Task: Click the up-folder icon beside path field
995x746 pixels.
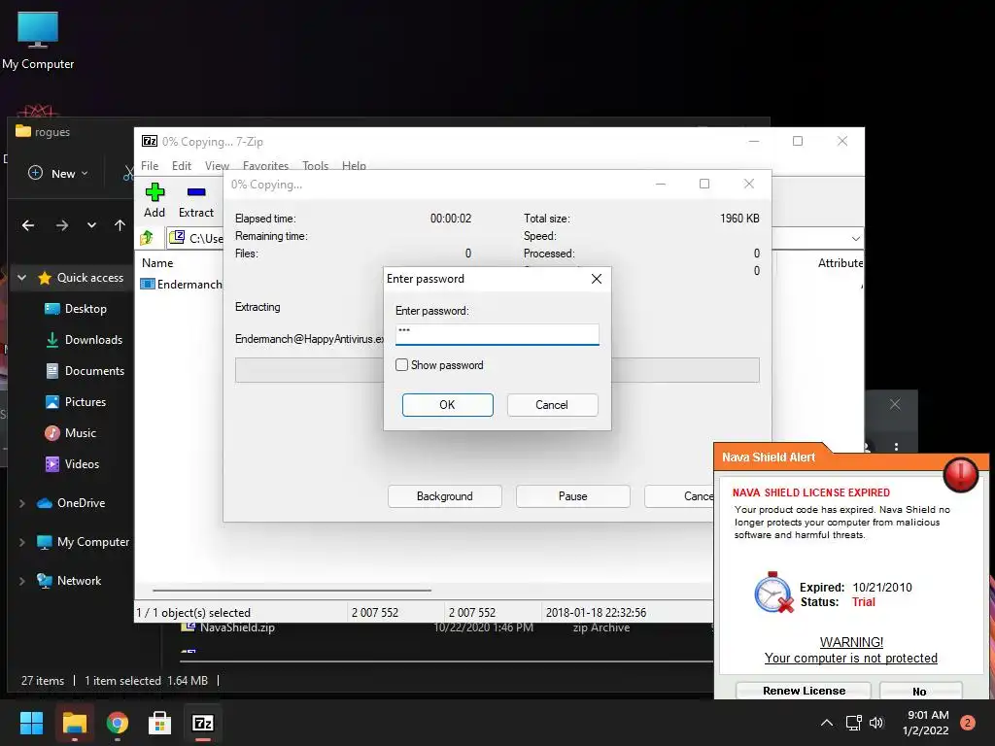Action: [148, 238]
